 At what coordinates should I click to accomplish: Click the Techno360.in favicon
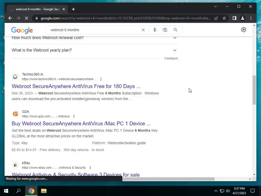[x=15, y=77]
